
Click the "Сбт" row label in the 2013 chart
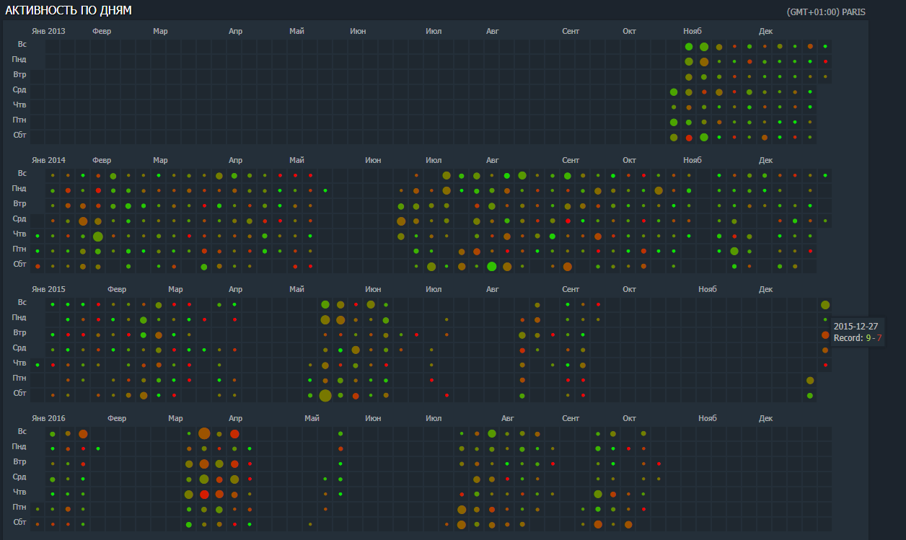point(20,135)
